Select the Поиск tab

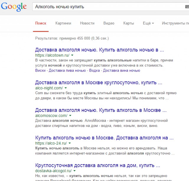tap(41, 23)
